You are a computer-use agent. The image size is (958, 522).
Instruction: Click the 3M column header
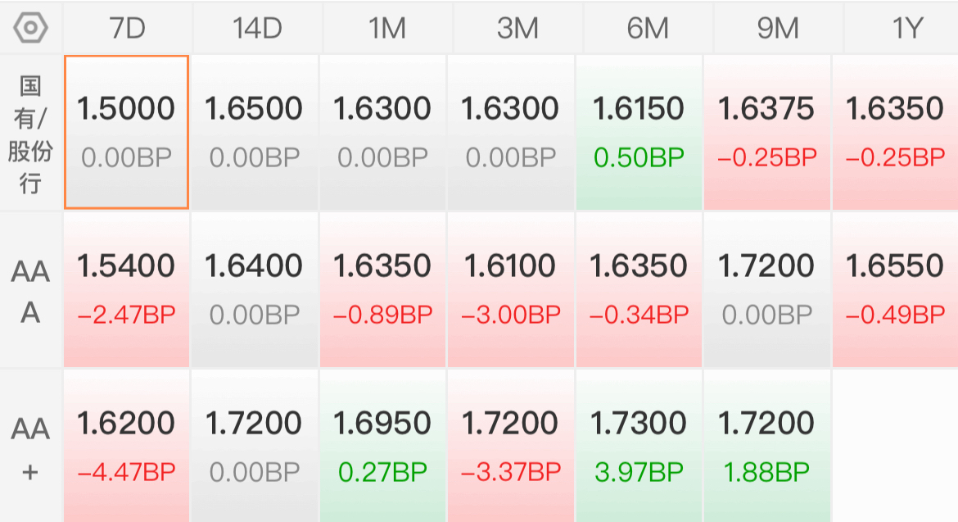click(517, 28)
